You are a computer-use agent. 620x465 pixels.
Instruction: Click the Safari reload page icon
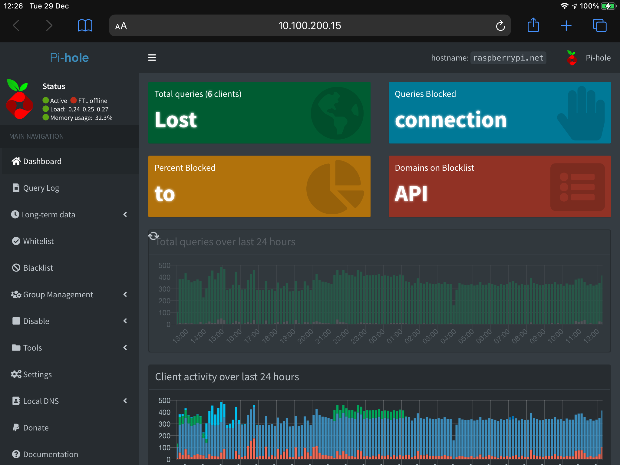(x=500, y=26)
